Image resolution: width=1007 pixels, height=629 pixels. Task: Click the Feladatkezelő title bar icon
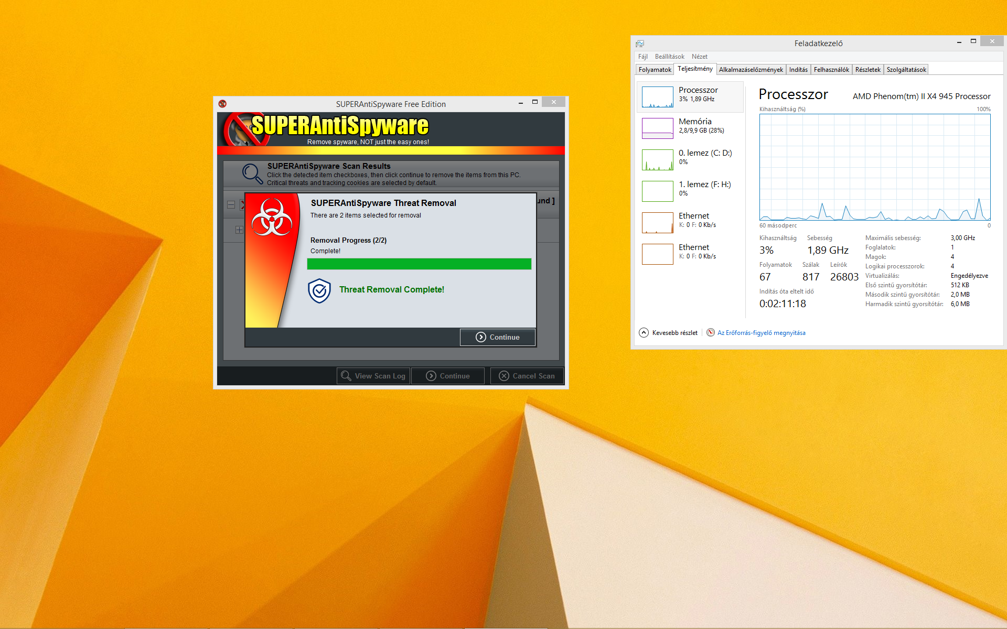(x=640, y=44)
